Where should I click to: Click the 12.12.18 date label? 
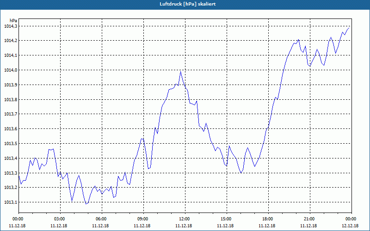350,226
